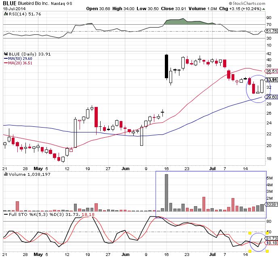The height and width of the screenshot is (258, 278).
Task: Click the Volume 1.0M header value
Action: click(x=203, y=9)
